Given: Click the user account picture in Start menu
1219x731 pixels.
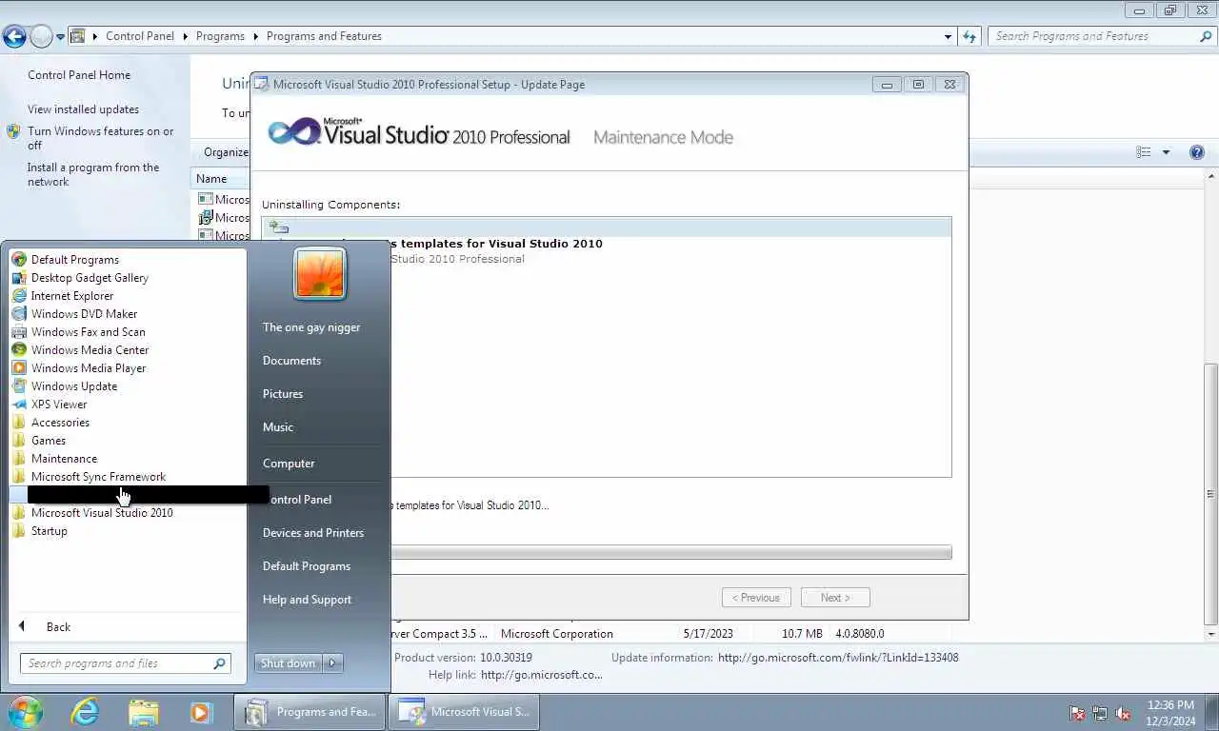Looking at the screenshot, I should (x=320, y=274).
